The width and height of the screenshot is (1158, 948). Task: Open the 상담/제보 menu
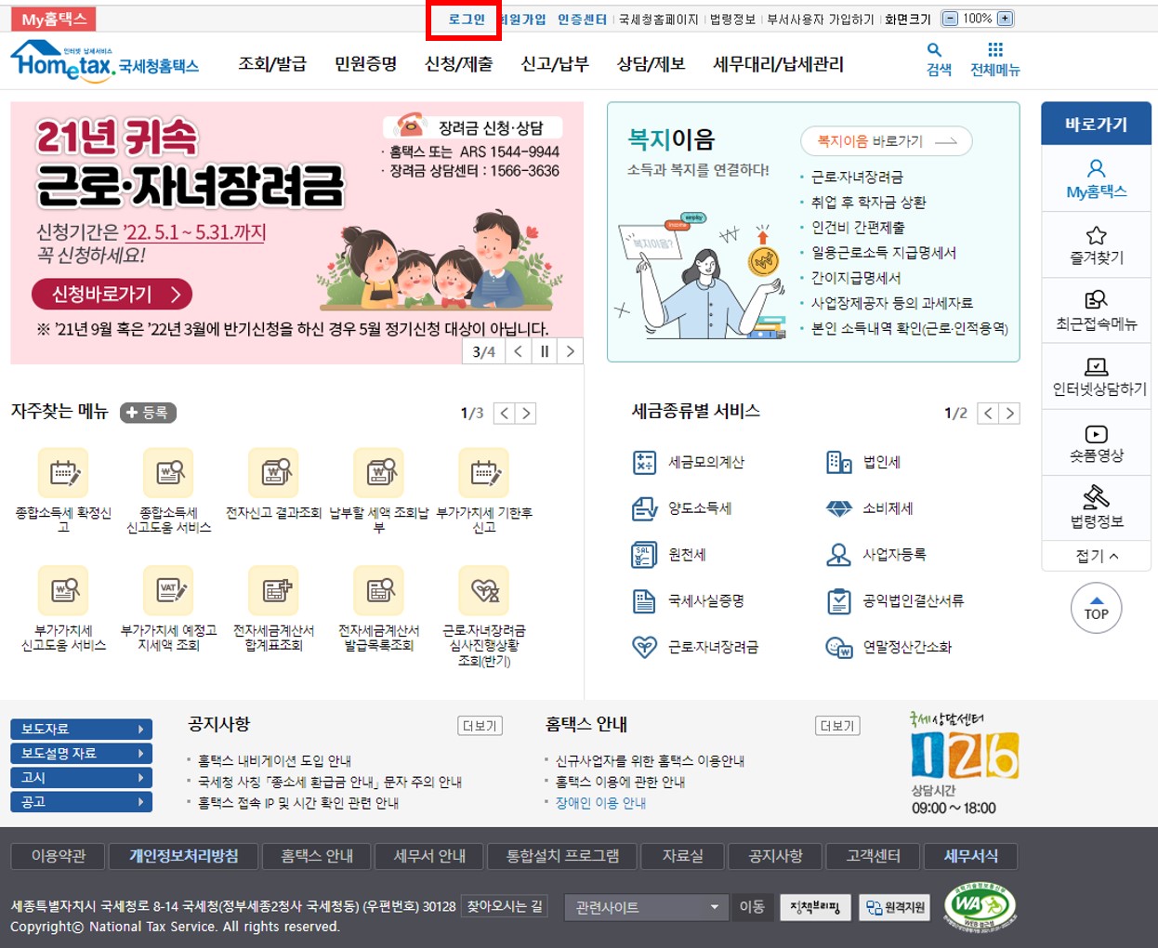click(651, 64)
